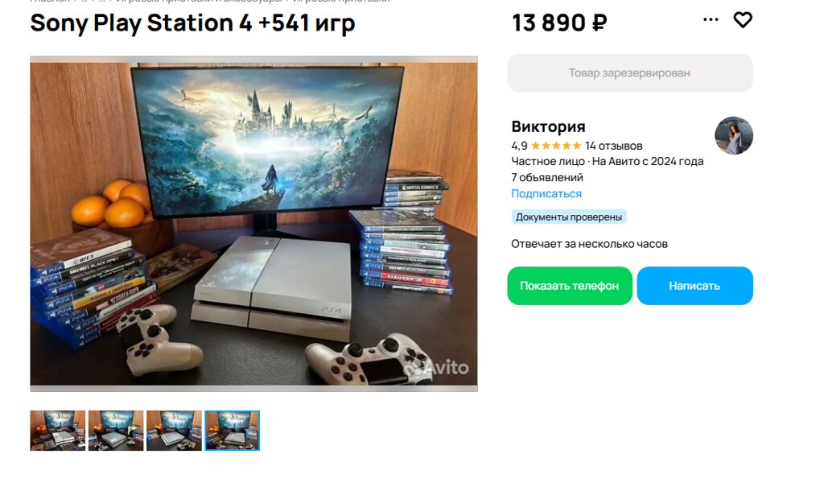The width and height of the screenshot is (824, 487).
Task: Select the third photo thumbnail
Action: point(174,430)
